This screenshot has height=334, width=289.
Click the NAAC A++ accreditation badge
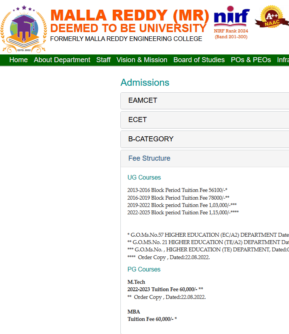(x=274, y=17)
